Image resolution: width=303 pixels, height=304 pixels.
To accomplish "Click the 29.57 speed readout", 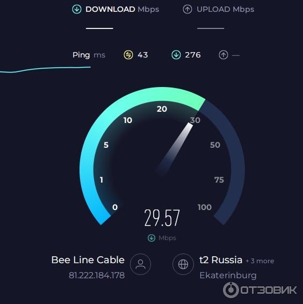I will (x=162, y=218).
